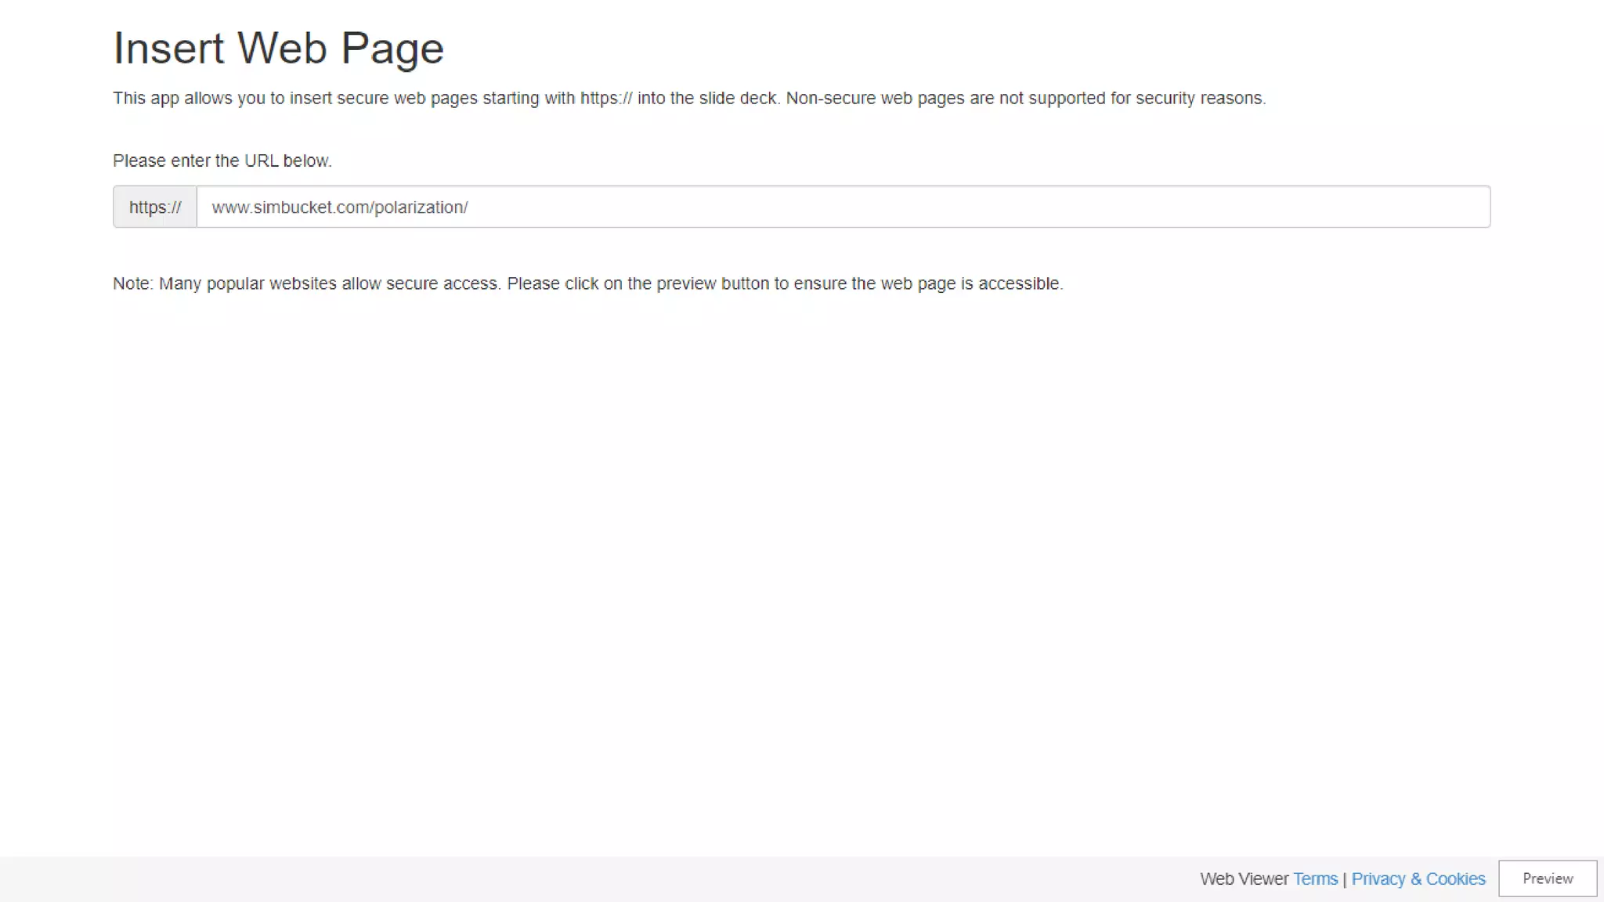The height and width of the screenshot is (902, 1604).
Task: Click the 'Please enter the URL below' label
Action: (222, 161)
